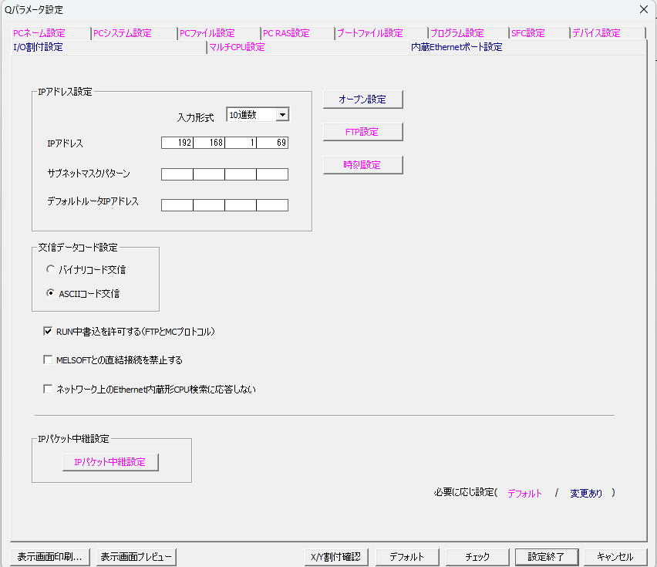Switch to マルチCPU設定 tab
The height and width of the screenshot is (567, 657).
point(237,47)
